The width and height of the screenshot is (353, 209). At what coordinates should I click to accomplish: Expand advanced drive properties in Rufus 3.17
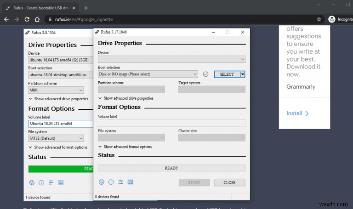[x=126, y=98]
